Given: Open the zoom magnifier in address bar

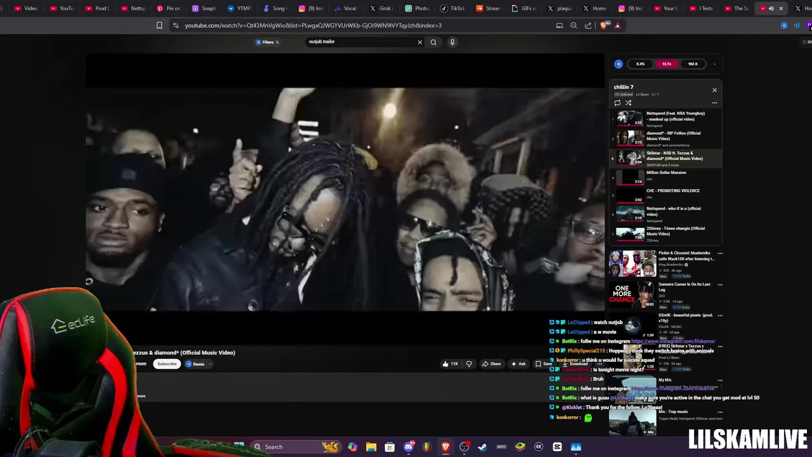Looking at the screenshot, I should tap(573, 25).
